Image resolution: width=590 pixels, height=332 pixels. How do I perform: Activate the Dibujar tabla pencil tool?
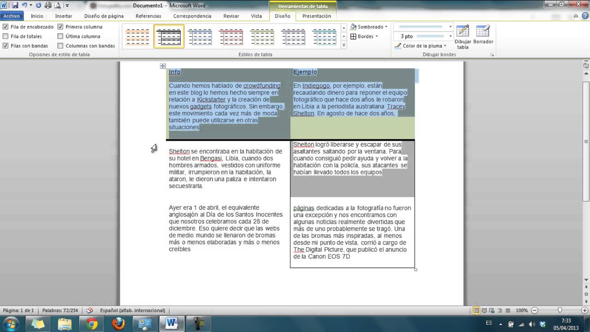pyautogui.click(x=462, y=37)
